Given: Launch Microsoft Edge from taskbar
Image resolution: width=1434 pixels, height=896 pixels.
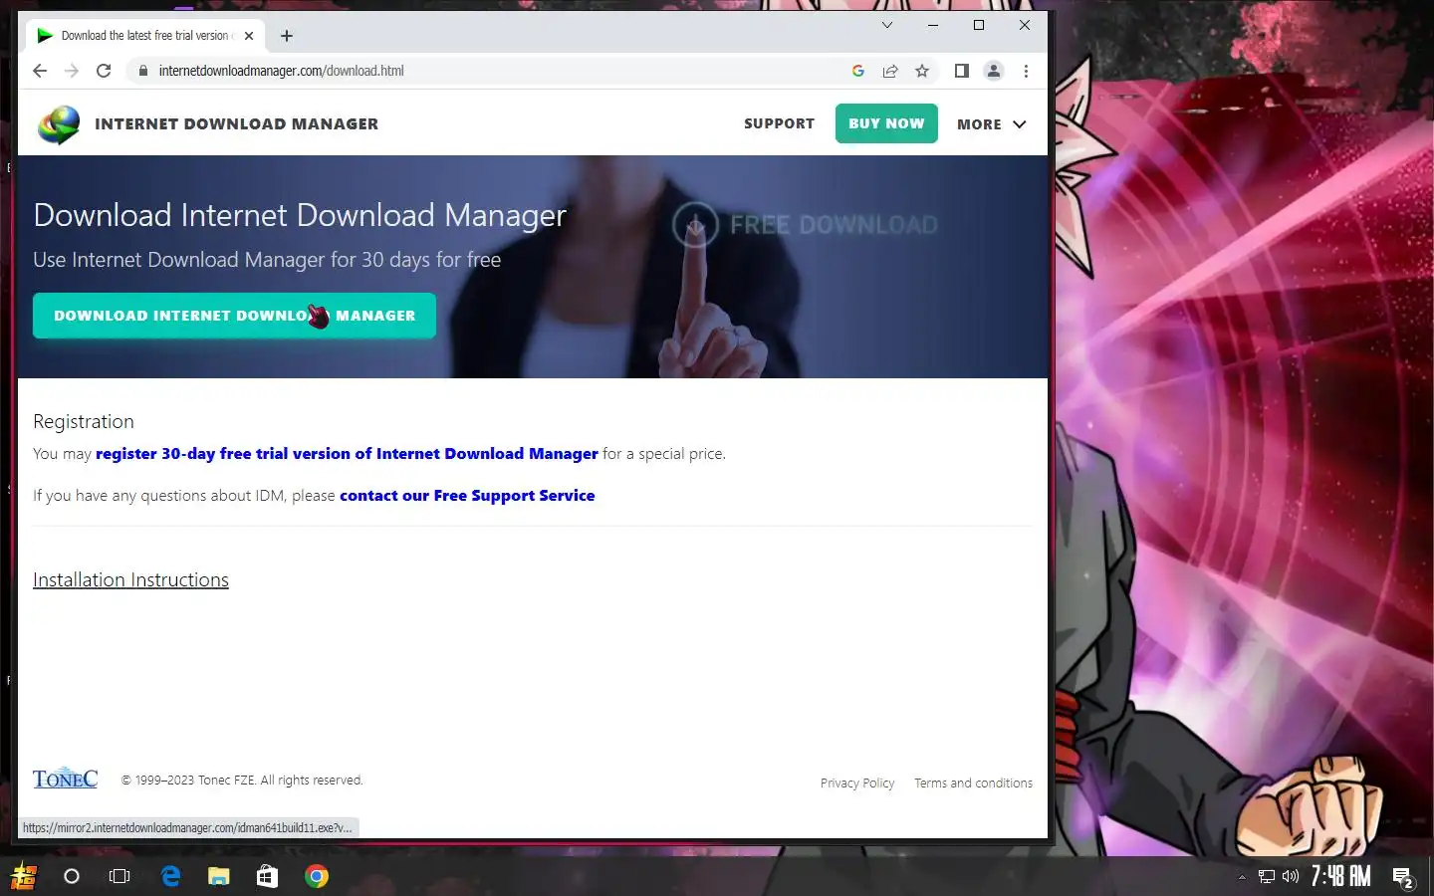Looking at the screenshot, I should [x=170, y=876].
